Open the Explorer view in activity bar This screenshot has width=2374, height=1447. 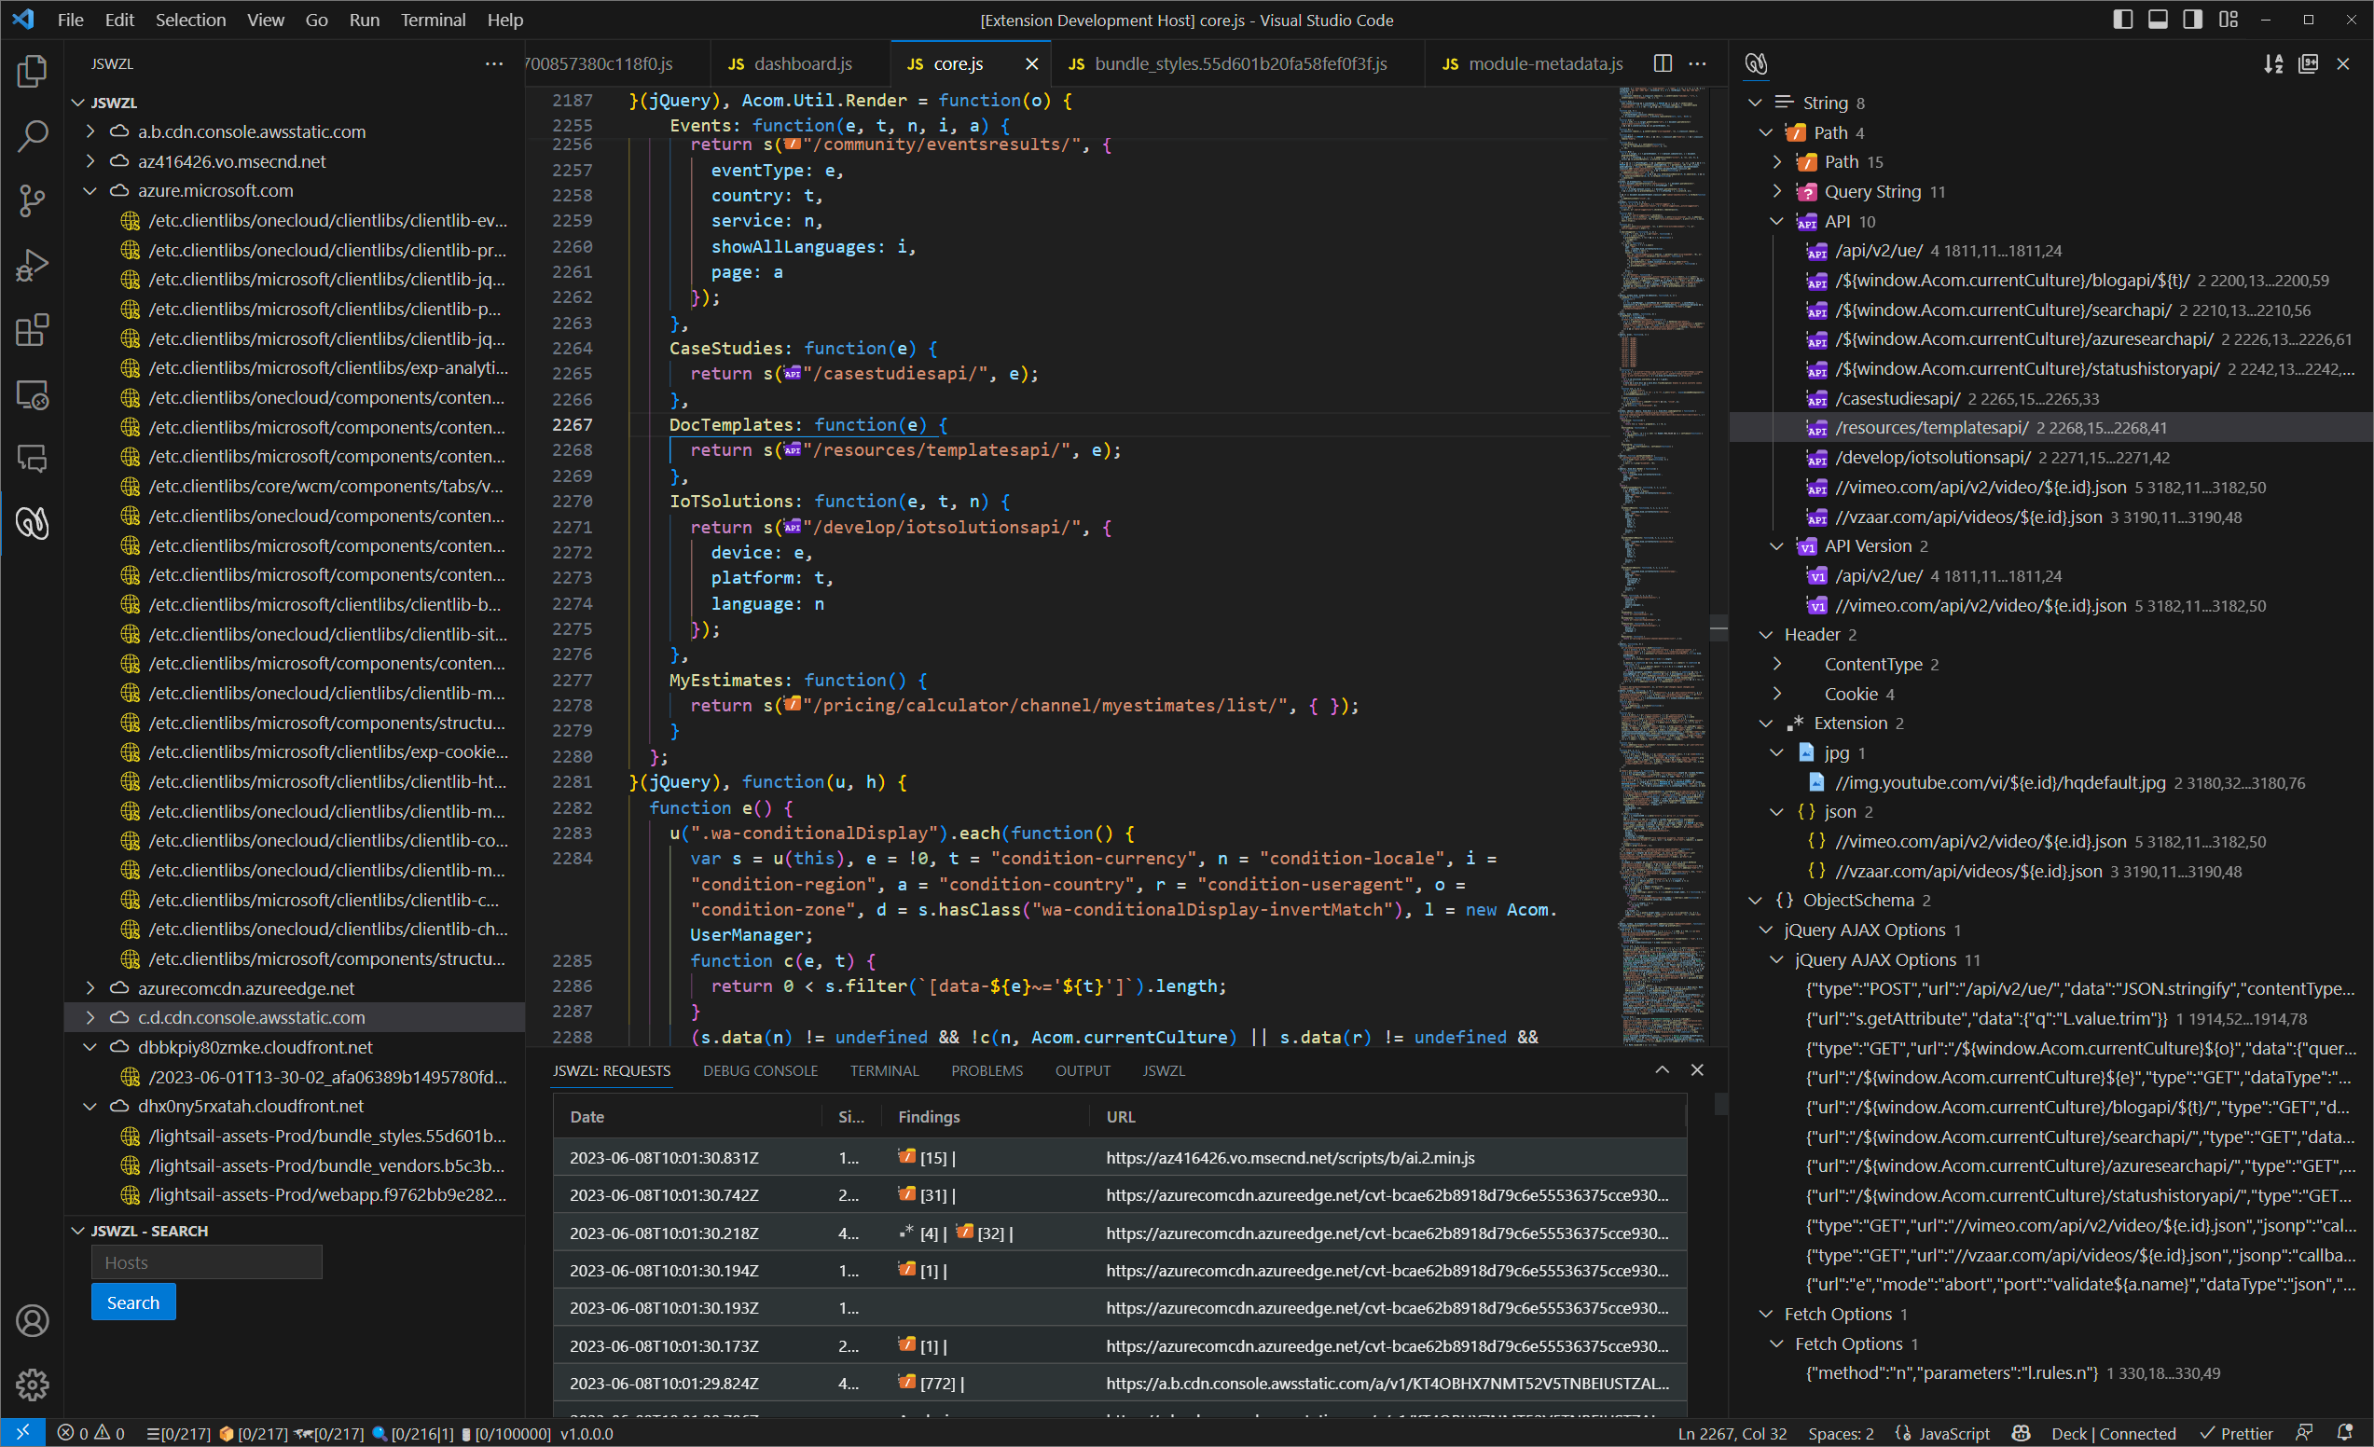click(32, 71)
